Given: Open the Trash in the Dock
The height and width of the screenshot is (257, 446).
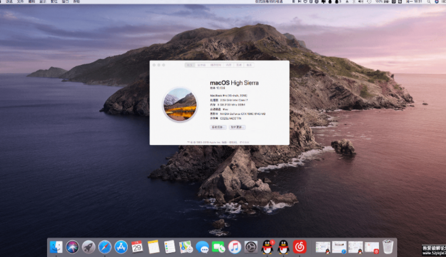Looking at the screenshot, I should [x=388, y=247].
